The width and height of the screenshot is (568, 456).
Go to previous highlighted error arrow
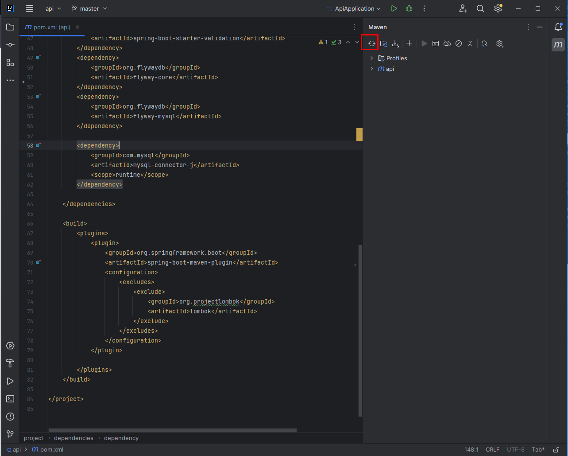[x=348, y=43]
